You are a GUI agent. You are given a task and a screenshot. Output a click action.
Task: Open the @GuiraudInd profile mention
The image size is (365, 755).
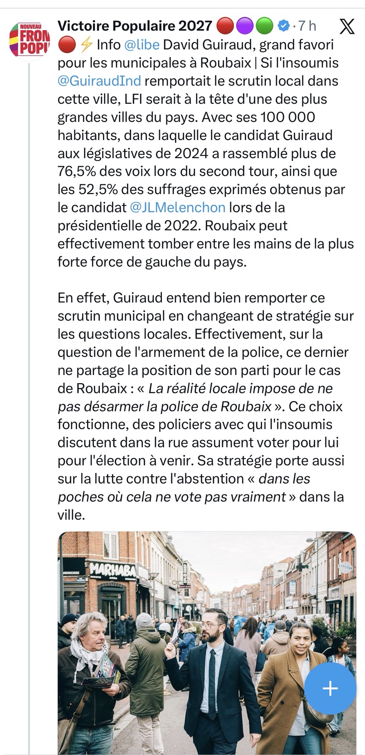[100, 81]
